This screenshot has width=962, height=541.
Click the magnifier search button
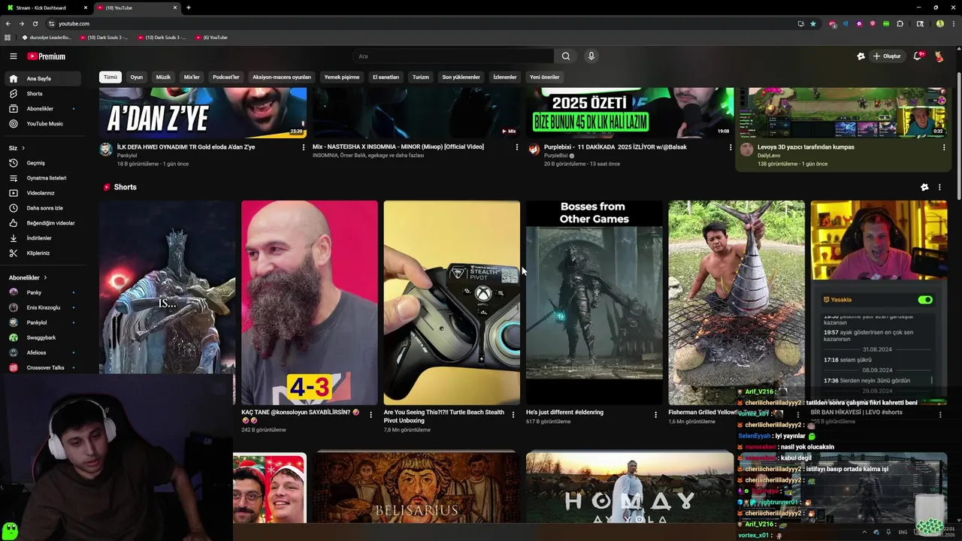(566, 56)
